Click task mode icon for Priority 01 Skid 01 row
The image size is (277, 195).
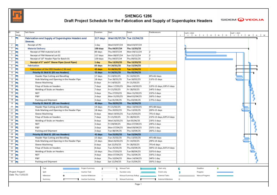point(17,73)
